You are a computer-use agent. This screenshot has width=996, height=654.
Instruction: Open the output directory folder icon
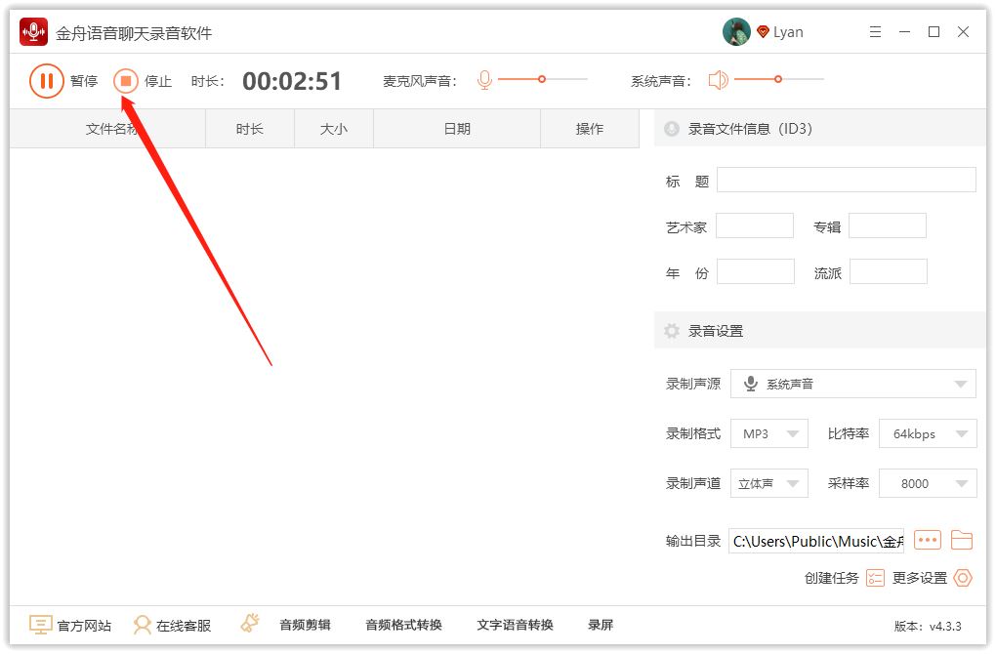[962, 540]
